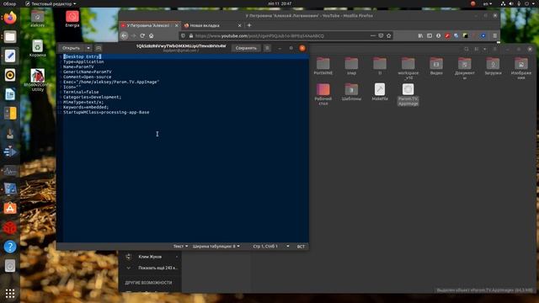Expand the Открыть recent files dropdown arrow
The height and width of the screenshot is (303, 539).
click(88, 48)
